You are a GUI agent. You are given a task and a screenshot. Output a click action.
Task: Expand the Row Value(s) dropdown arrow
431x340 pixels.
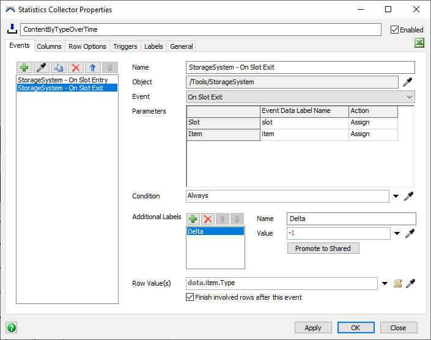tap(385, 283)
